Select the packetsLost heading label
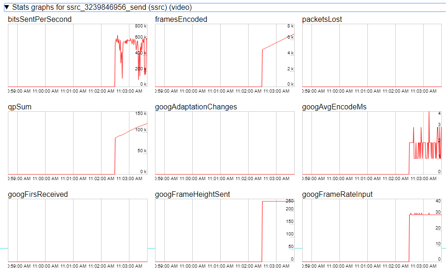 click(x=322, y=20)
